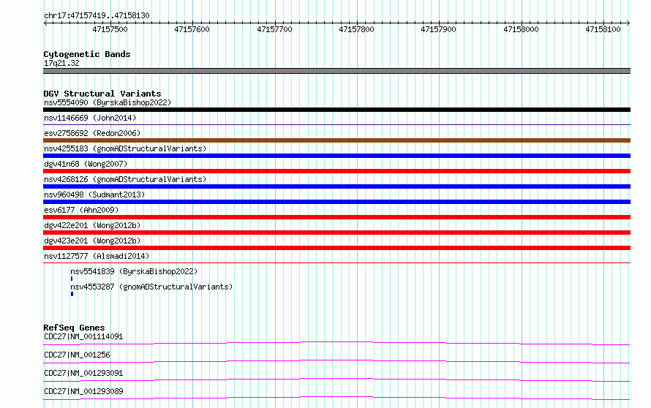Viewport: 651px width, 408px height.
Task: Click the ruler's right arrow end
Action: pyautogui.click(x=628, y=23)
